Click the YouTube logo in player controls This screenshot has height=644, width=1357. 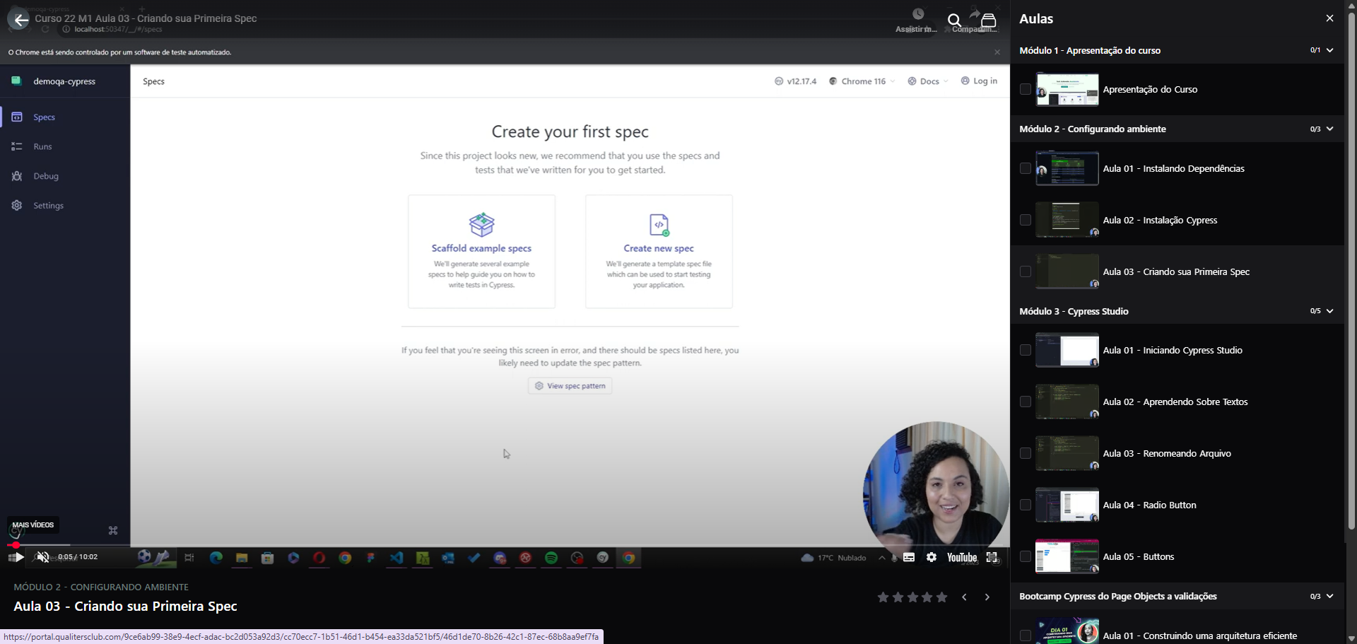click(961, 558)
